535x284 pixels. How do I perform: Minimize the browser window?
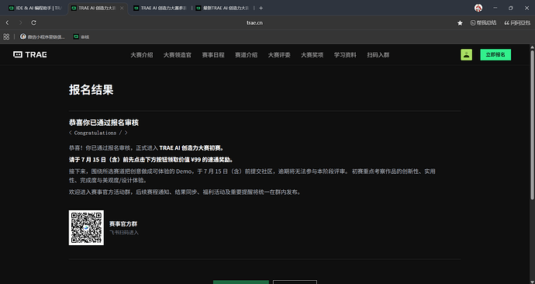click(x=495, y=8)
